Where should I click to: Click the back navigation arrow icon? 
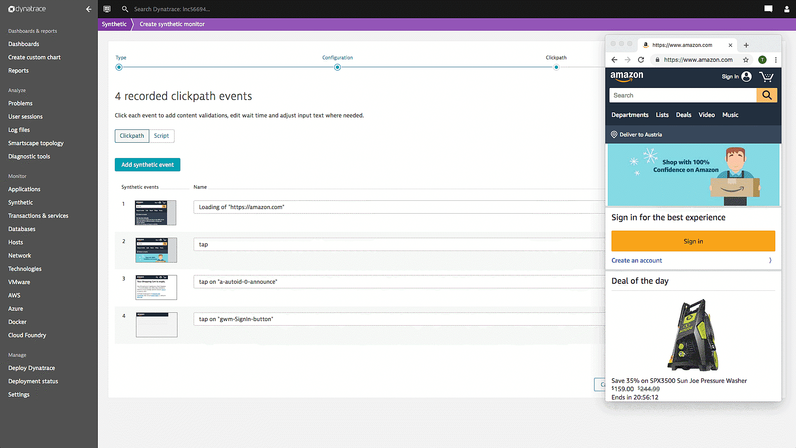click(89, 9)
